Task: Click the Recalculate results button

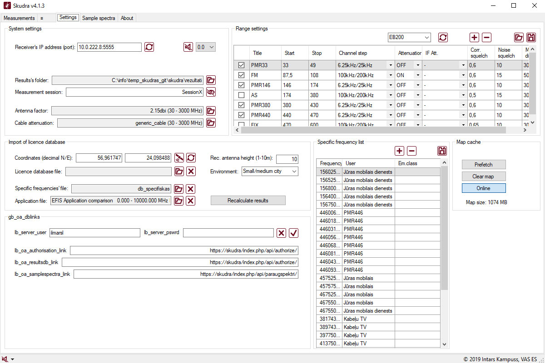Action: pyautogui.click(x=248, y=201)
